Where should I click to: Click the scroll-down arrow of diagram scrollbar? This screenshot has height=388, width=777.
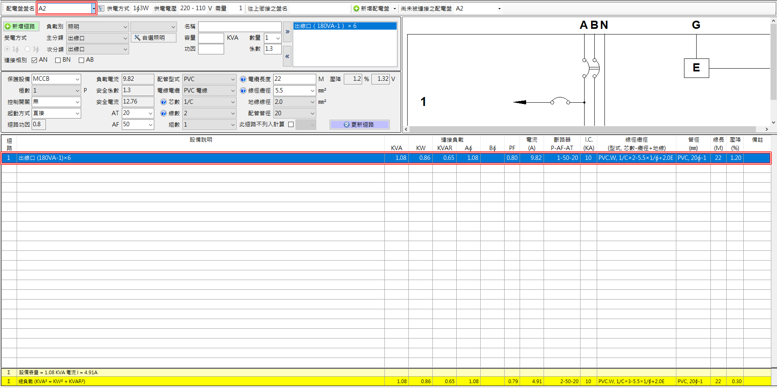[773, 123]
